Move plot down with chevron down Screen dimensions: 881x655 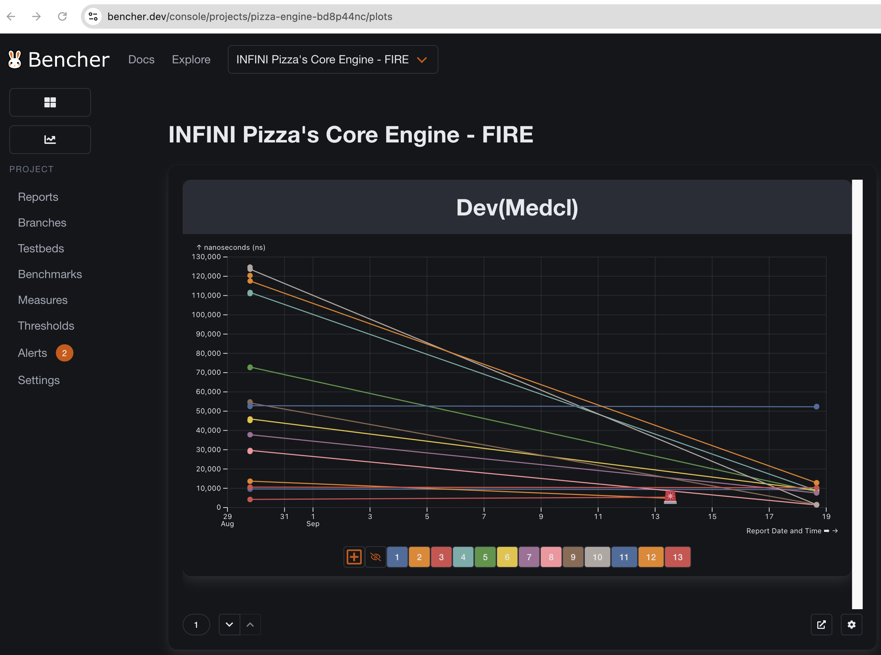coord(229,625)
